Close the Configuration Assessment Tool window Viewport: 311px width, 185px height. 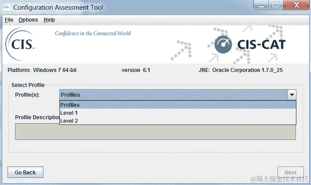296,5
